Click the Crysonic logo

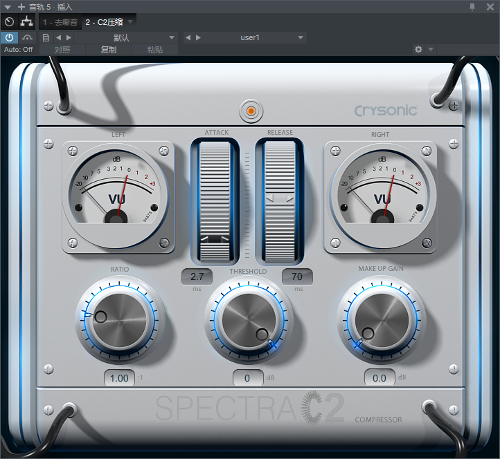(x=386, y=111)
